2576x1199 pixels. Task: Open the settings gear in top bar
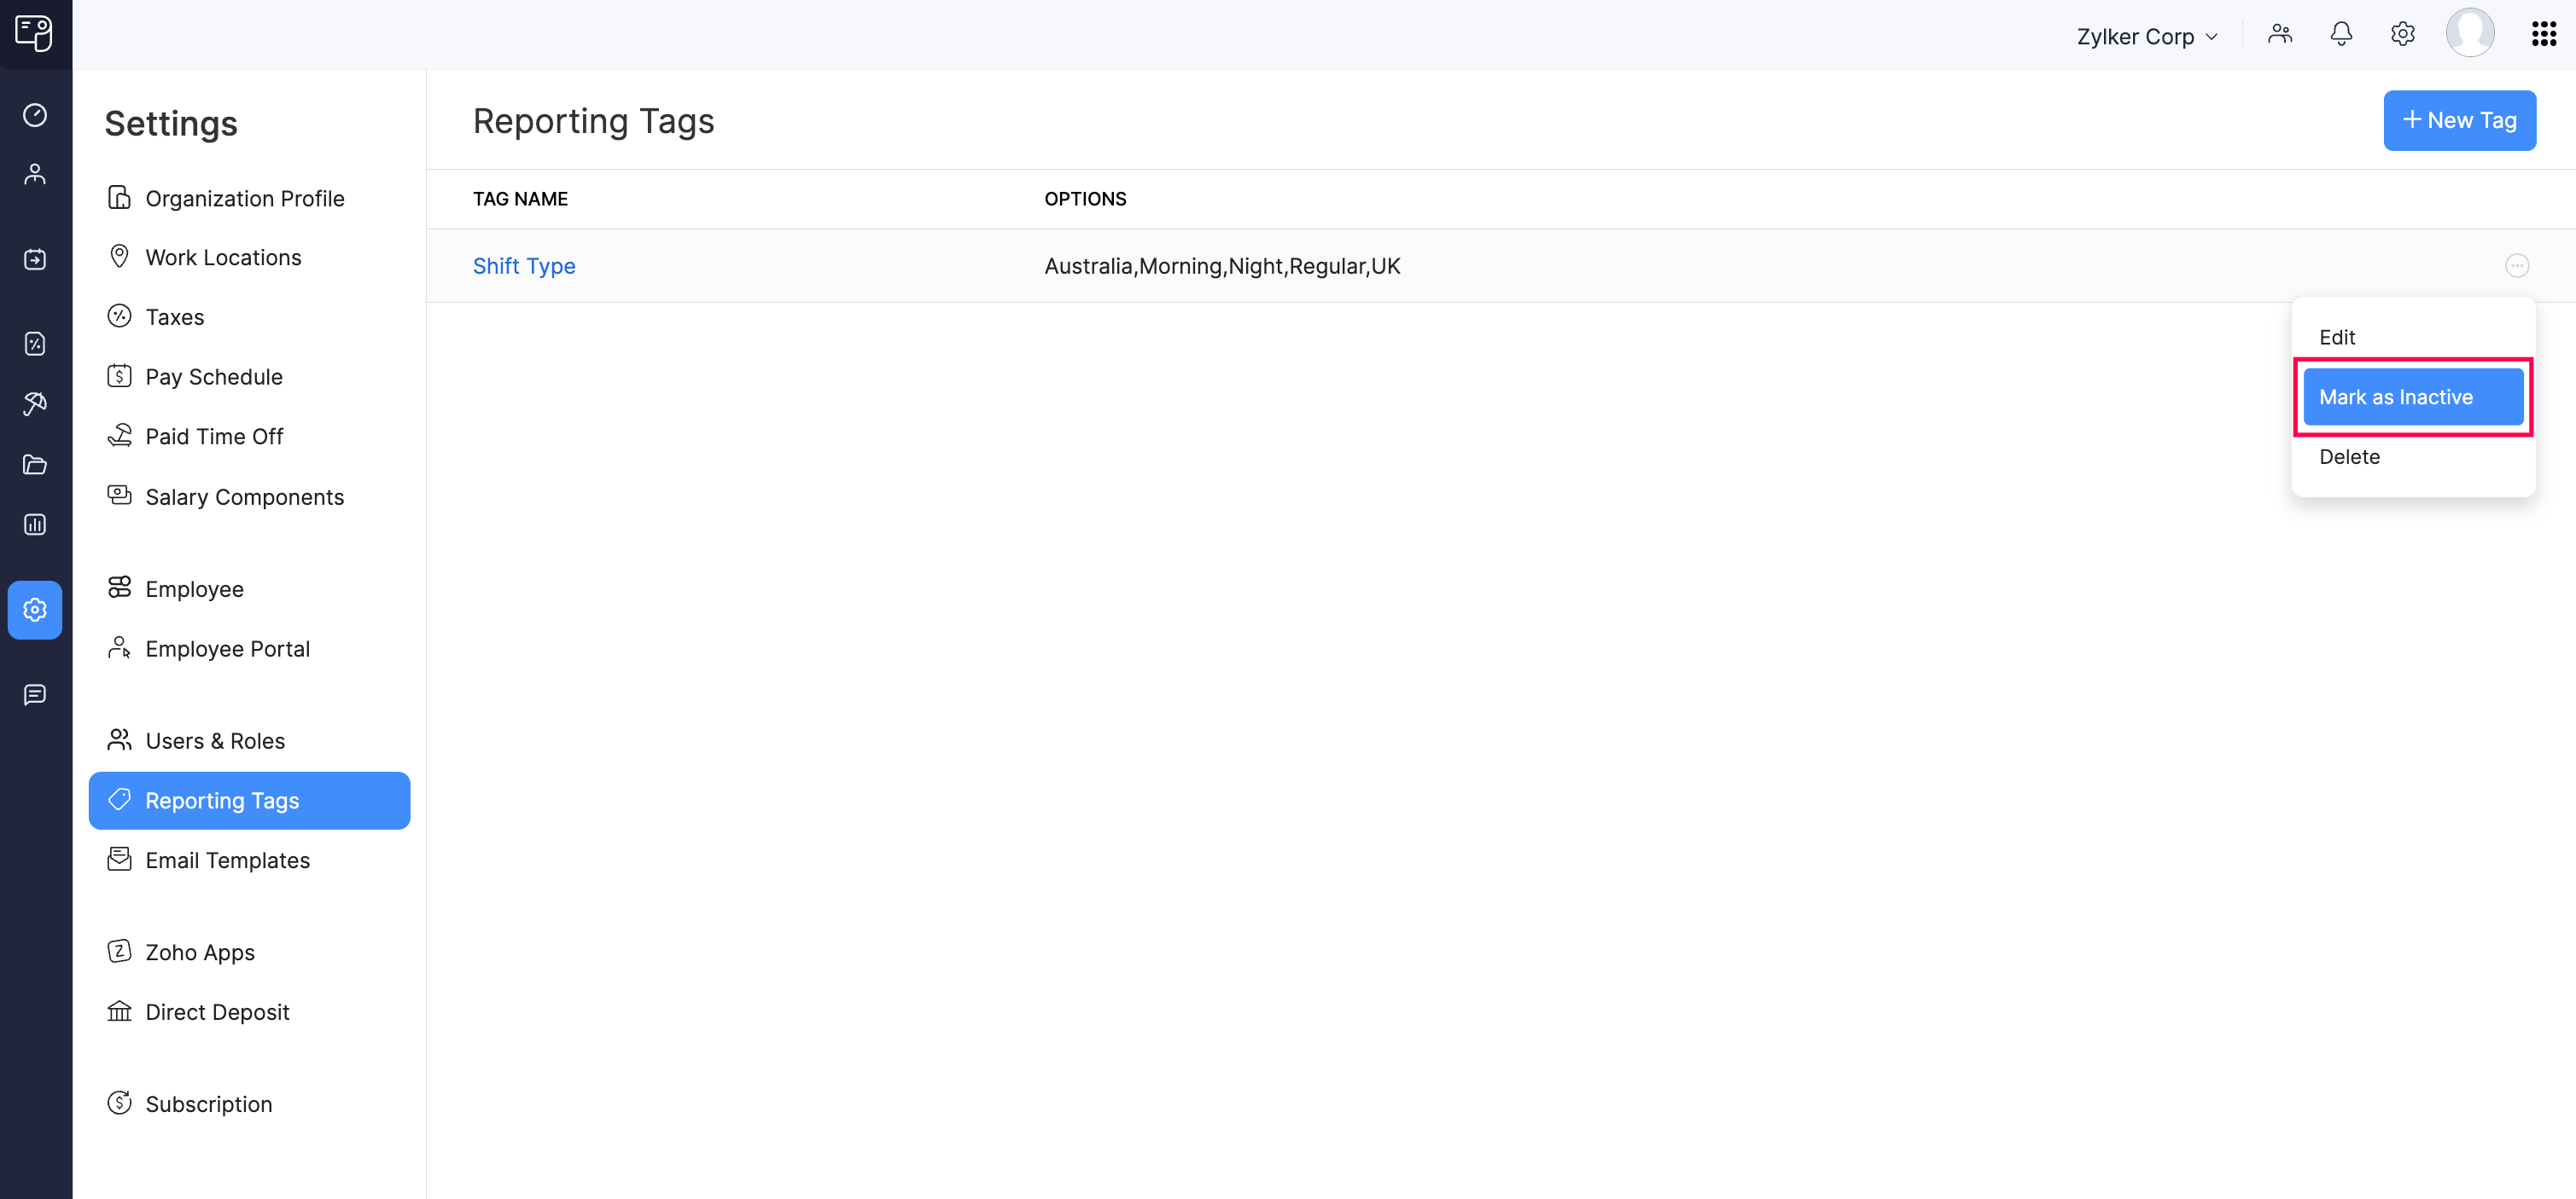pos(2402,35)
